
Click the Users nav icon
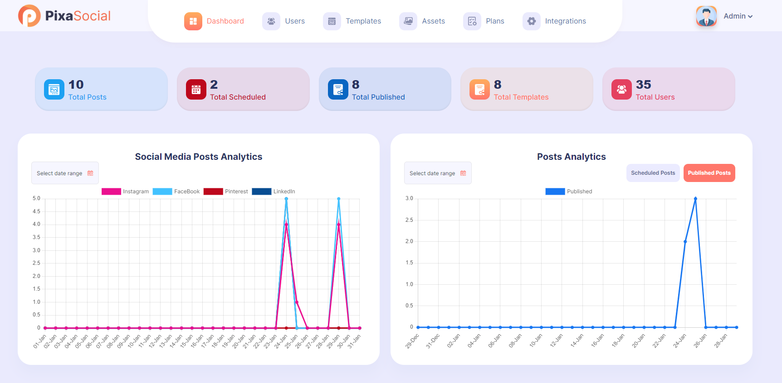click(x=271, y=21)
